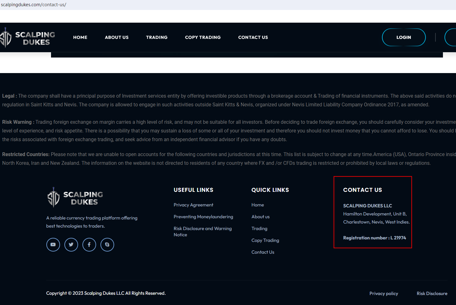Click the Charlestown, Nevis, West Indies line
456x305 pixels.
point(376,222)
